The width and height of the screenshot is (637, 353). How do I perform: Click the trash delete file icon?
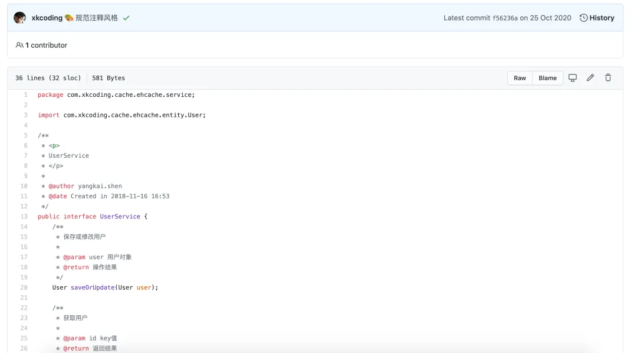(x=608, y=78)
